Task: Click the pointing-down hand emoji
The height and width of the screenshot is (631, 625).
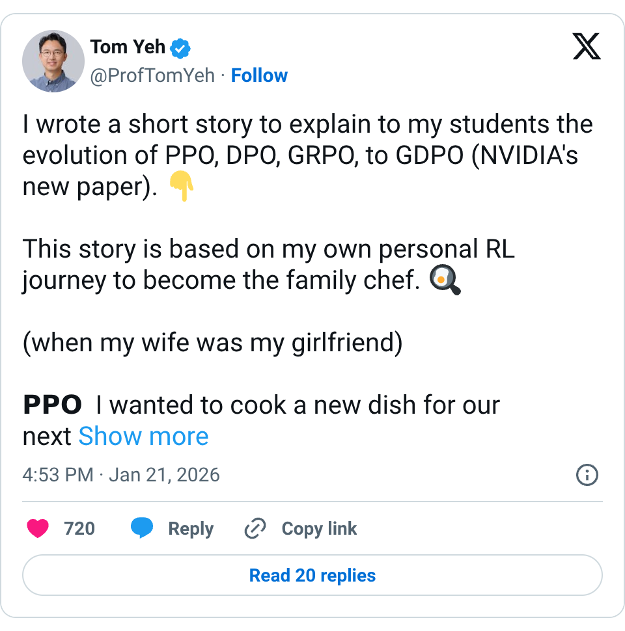Action: [182, 187]
